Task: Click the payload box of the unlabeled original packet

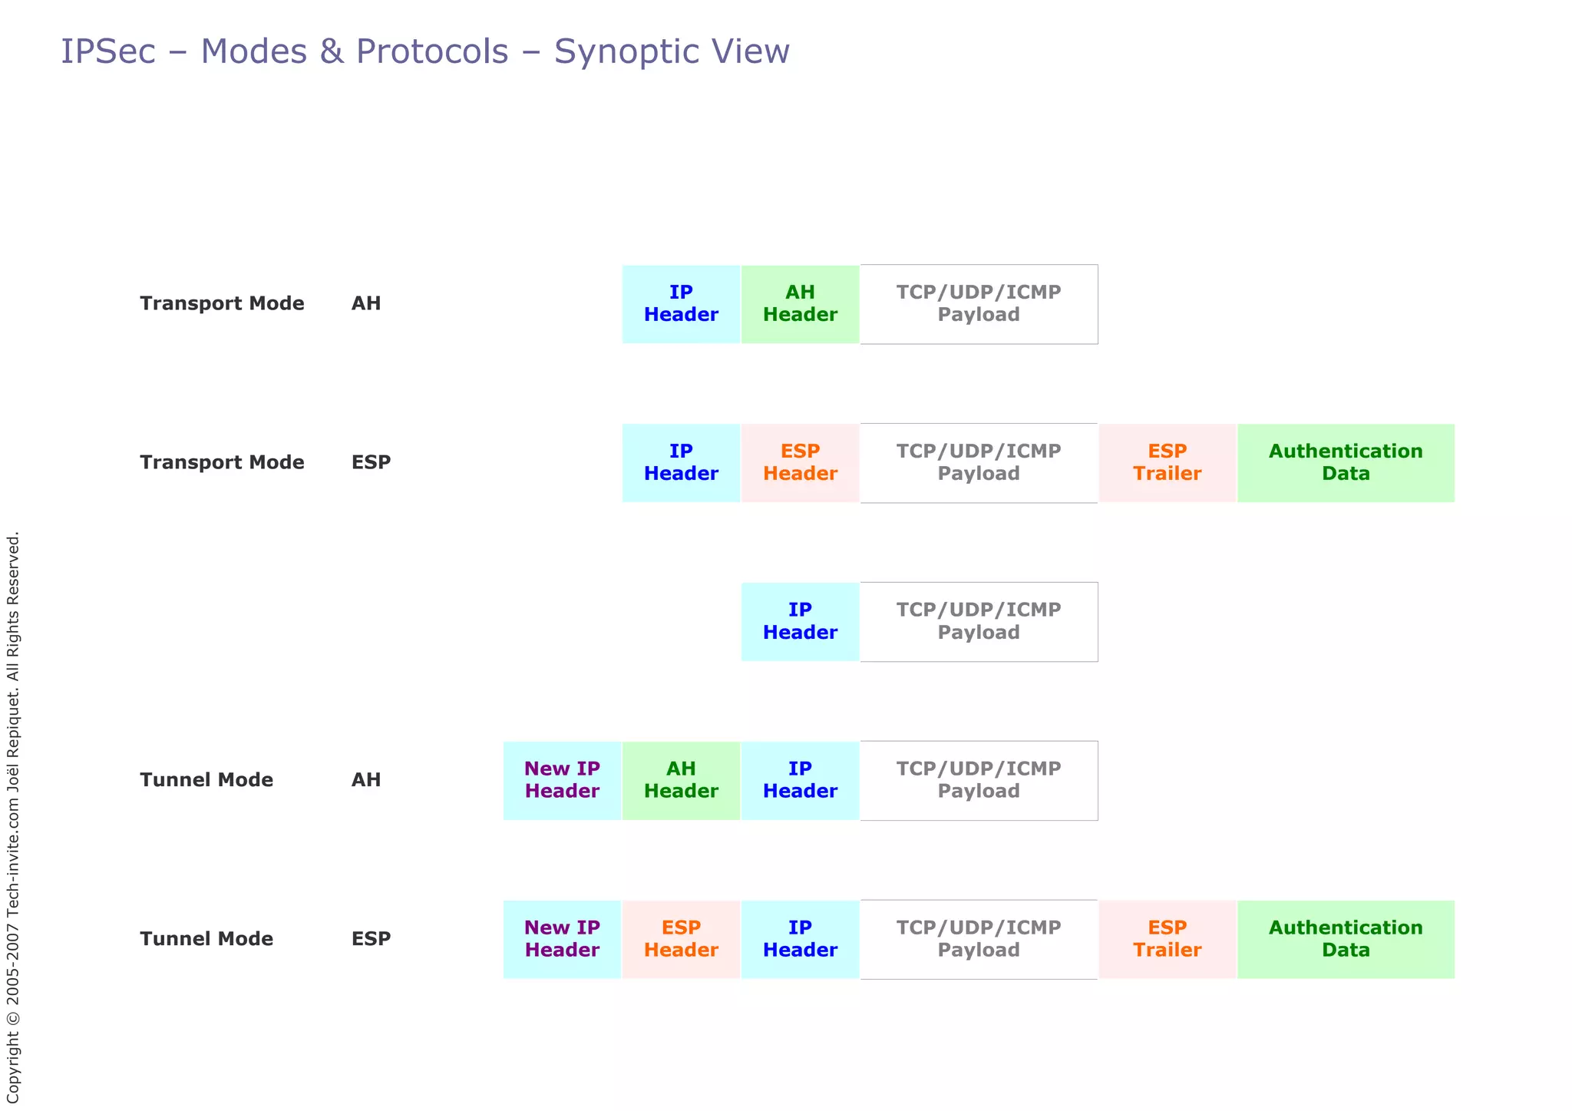Action: pyautogui.click(x=979, y=622)
